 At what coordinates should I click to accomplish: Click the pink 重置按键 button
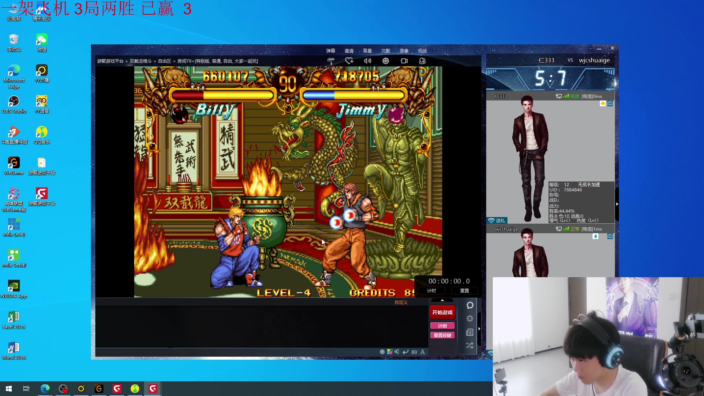443,335
